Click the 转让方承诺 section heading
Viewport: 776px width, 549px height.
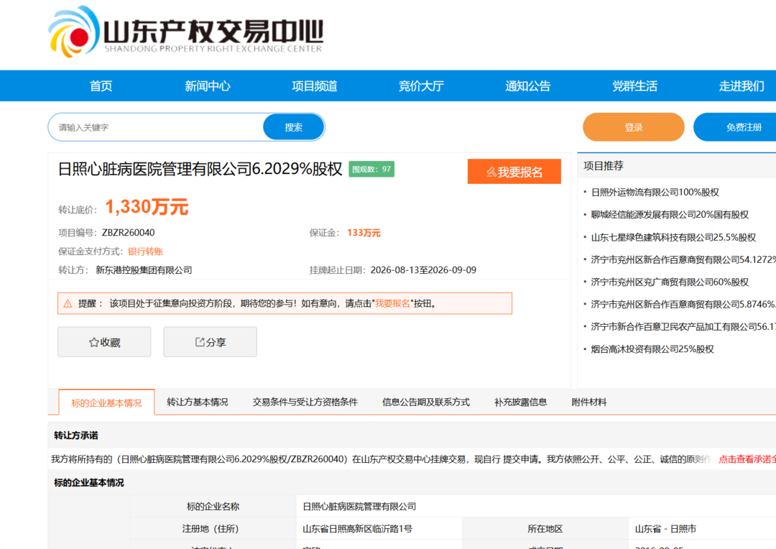[x=75, y=435]
